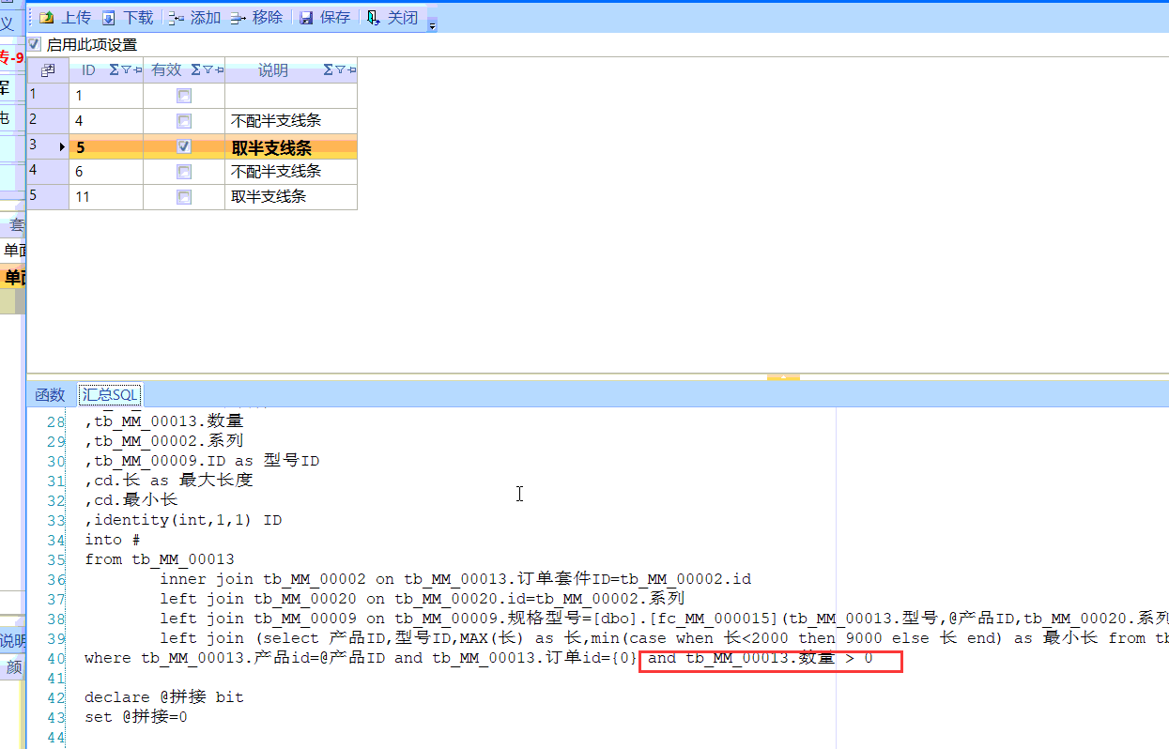This screenshot has width=1169, height=749.
Task: Uncheck the 有效 checkbox for ID 5
Action: 184,146
